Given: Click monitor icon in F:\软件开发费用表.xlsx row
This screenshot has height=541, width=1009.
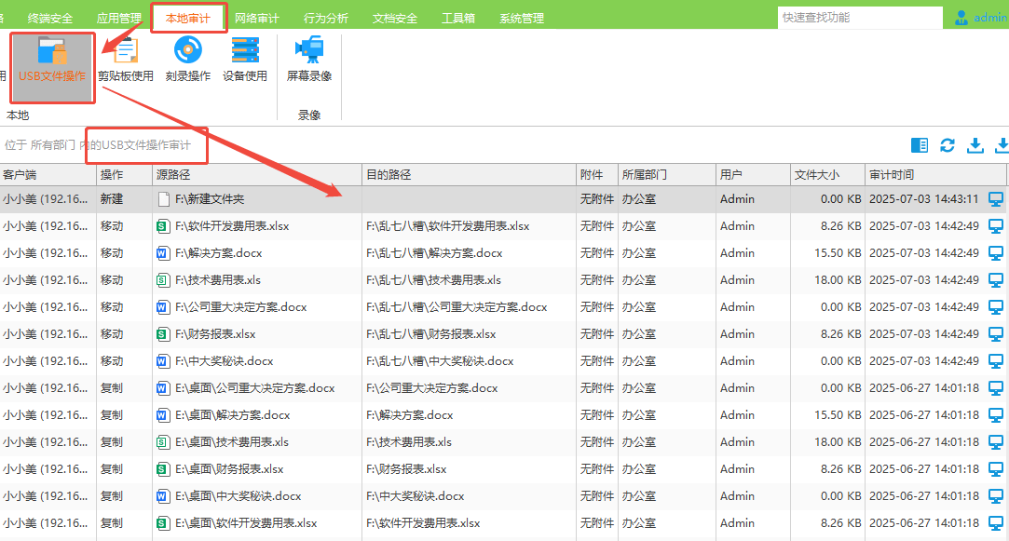Looking at the screenshot, I should tap(995, 226).
